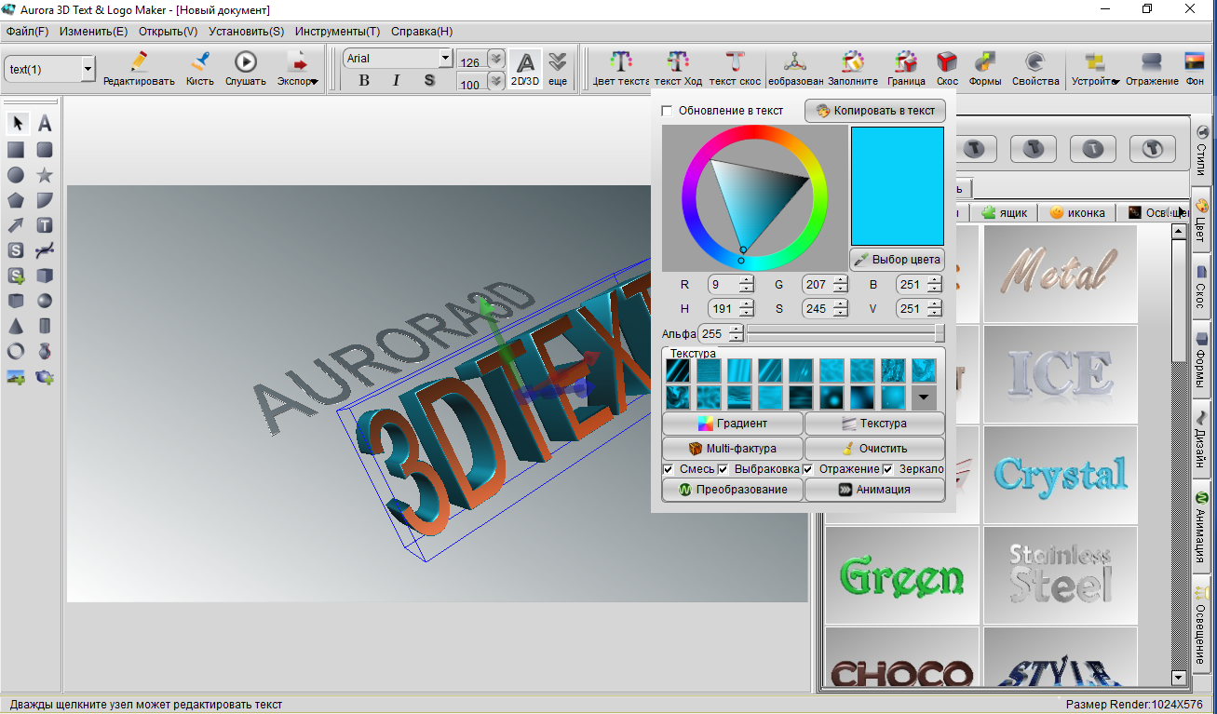Viewport: 1217px width, 714px height.
Task: Open the Инструменты(T) menu
Action: (337, 32)
